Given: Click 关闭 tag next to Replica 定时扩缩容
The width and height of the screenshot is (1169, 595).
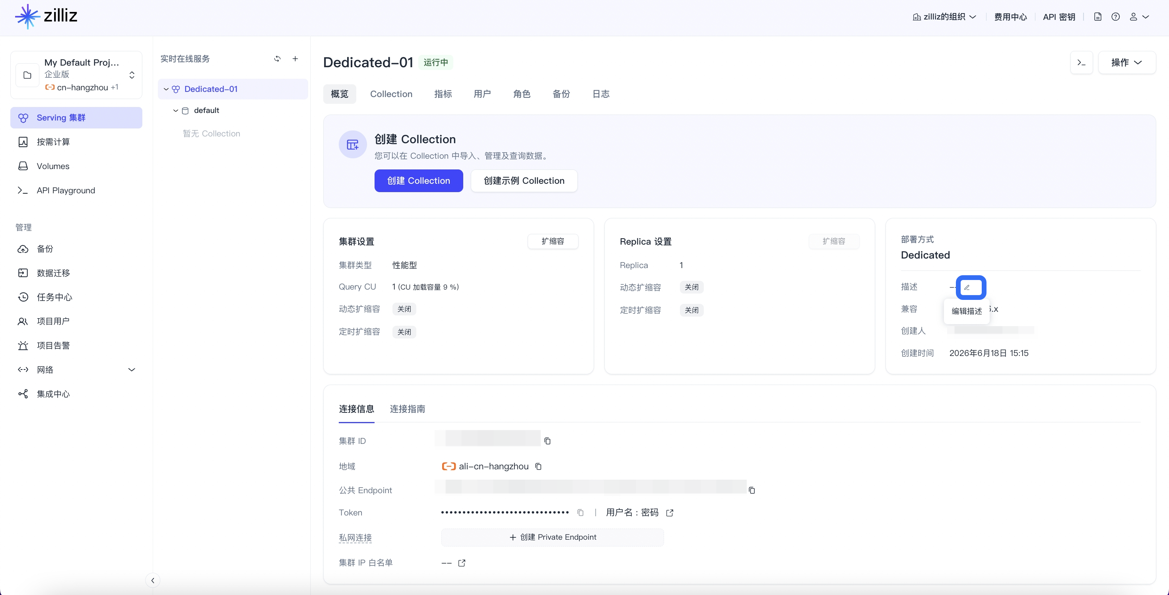Looking at the screenshot, I should (x=691, y=310).
